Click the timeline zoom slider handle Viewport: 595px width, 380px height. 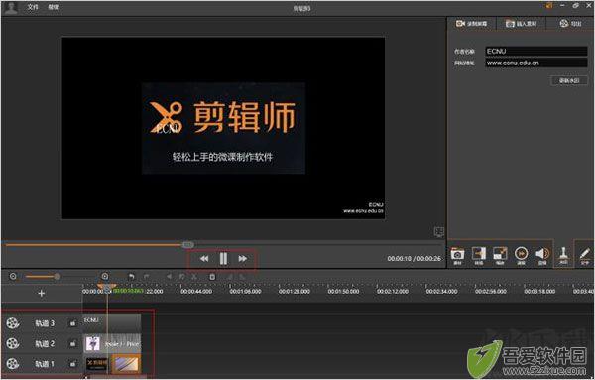coord(57,277)
